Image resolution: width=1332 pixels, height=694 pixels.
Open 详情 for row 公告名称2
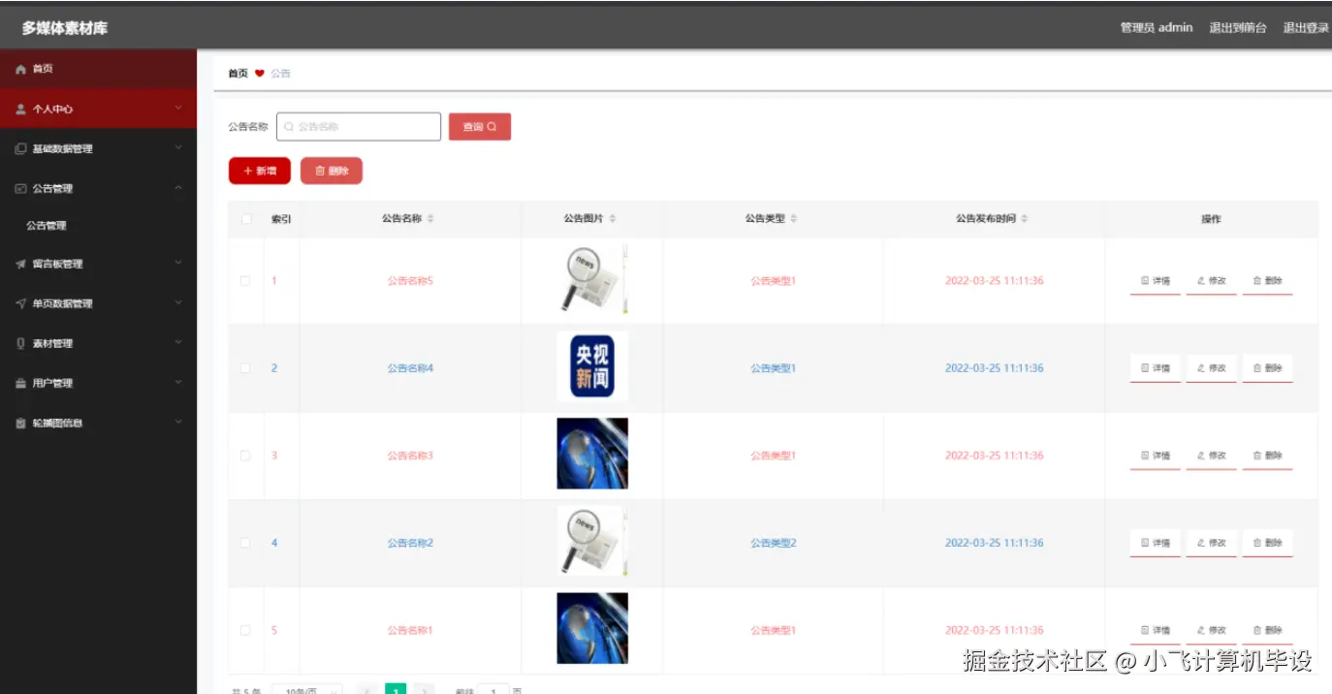pyautogui.click(x=1156, y=543)
